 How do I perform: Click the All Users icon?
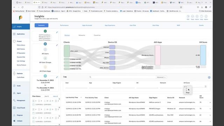click(x=45, y=49)
